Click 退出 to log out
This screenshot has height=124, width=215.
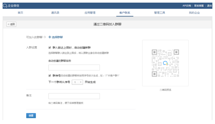click(x=209, y=6)
